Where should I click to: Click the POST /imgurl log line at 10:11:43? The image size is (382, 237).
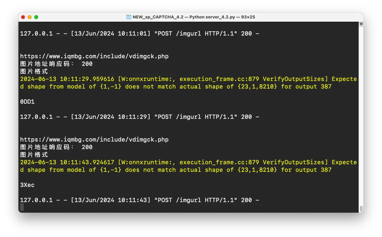coord(140,200)
